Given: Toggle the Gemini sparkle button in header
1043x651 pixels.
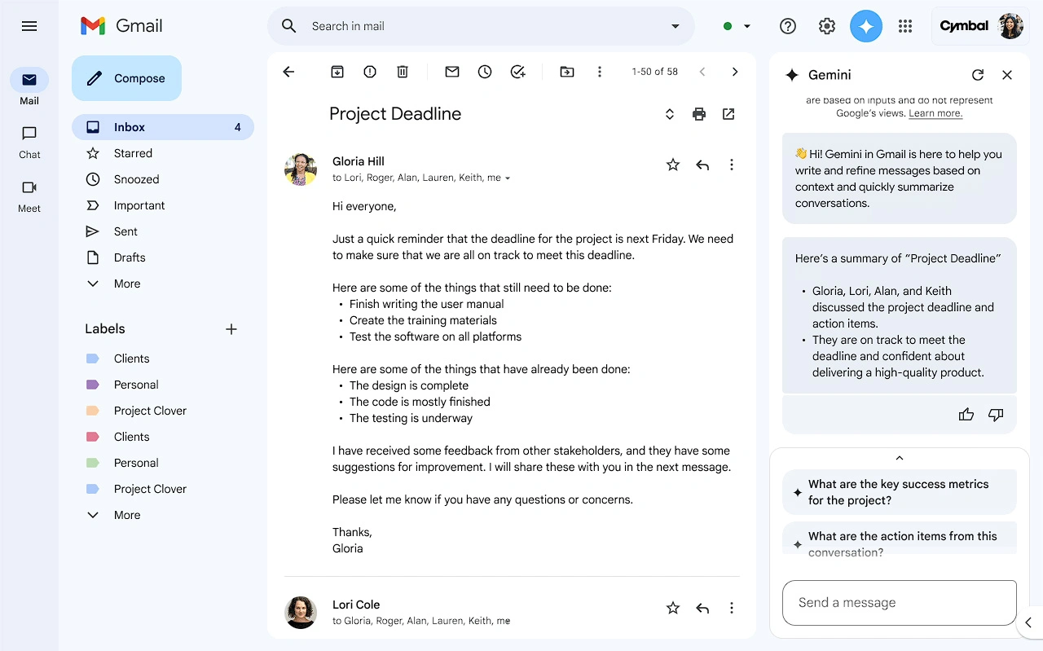Looking at the screenshot, I should [x=866, y=26].
